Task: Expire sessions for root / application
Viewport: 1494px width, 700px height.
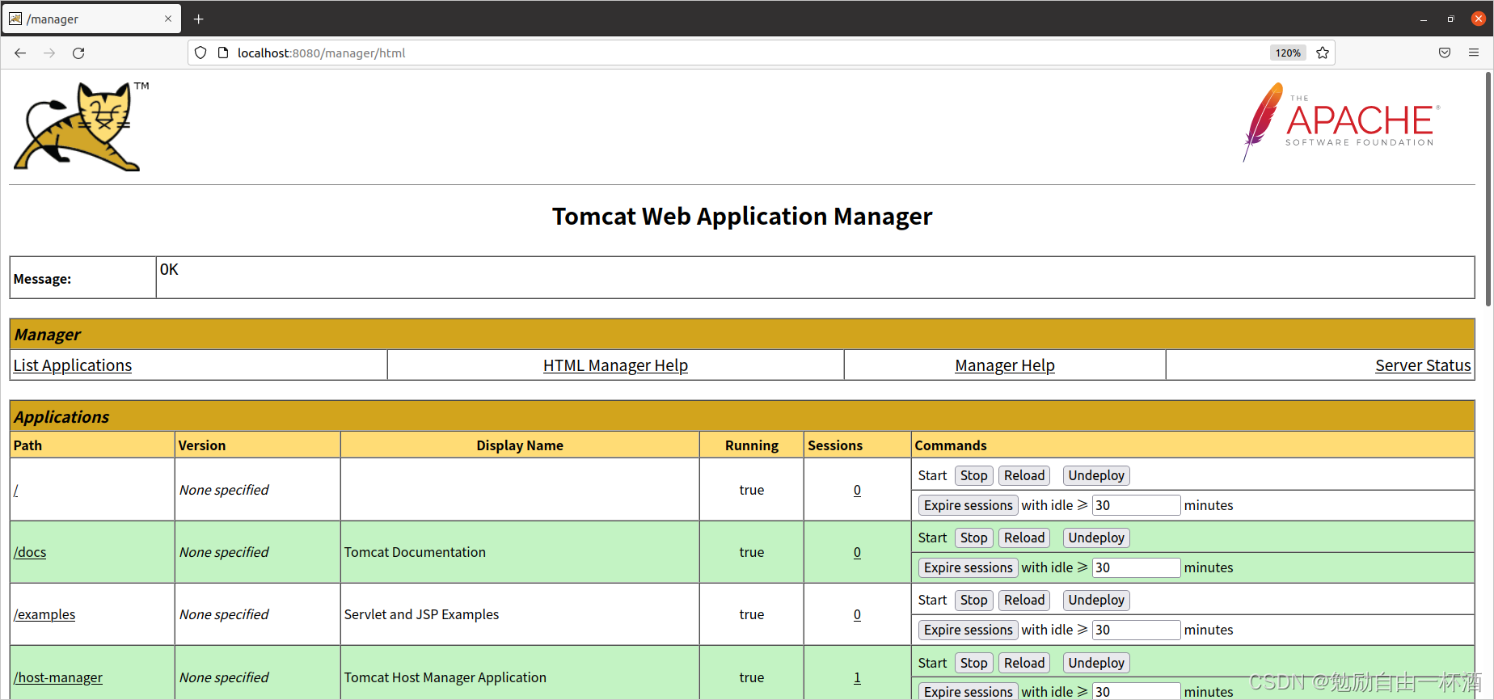Action: coord(968,505)
